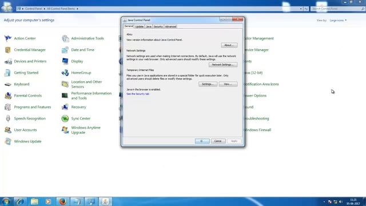Image resolution: width=366 pixels, height=206 pixels.
Task: Click the temporary files Settings... button
Action: [x=208, y=84]
